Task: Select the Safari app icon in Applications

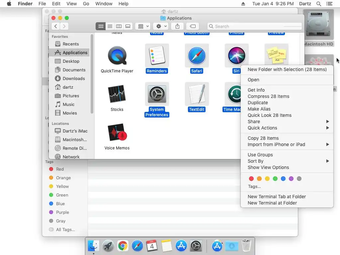Action: click(x=197, y=56)
